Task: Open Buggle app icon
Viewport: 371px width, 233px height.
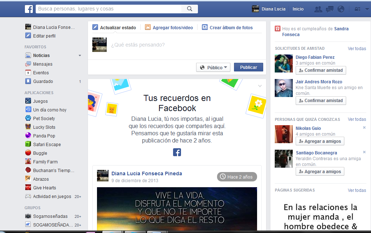Action: click(28, 153)
